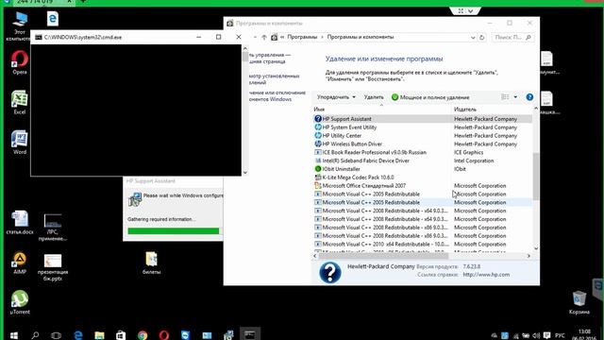Click the volume icon in system tray
The image size is (604, 340).
click(536, 335)
